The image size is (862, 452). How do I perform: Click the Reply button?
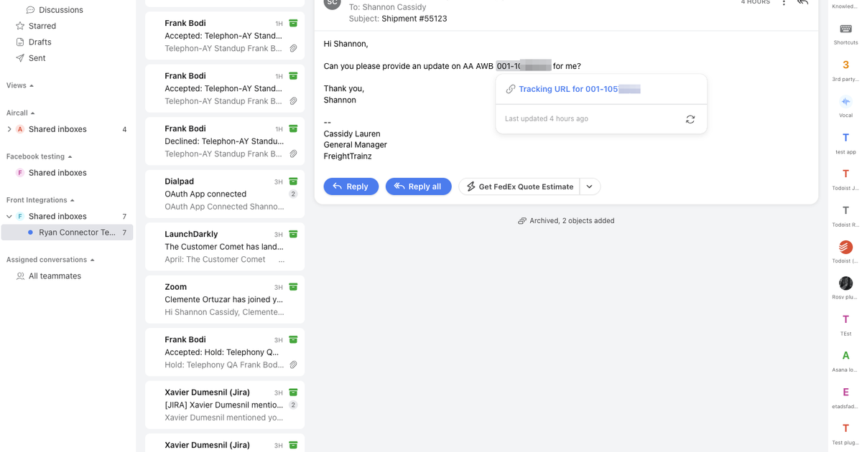(x=351, y=187)
